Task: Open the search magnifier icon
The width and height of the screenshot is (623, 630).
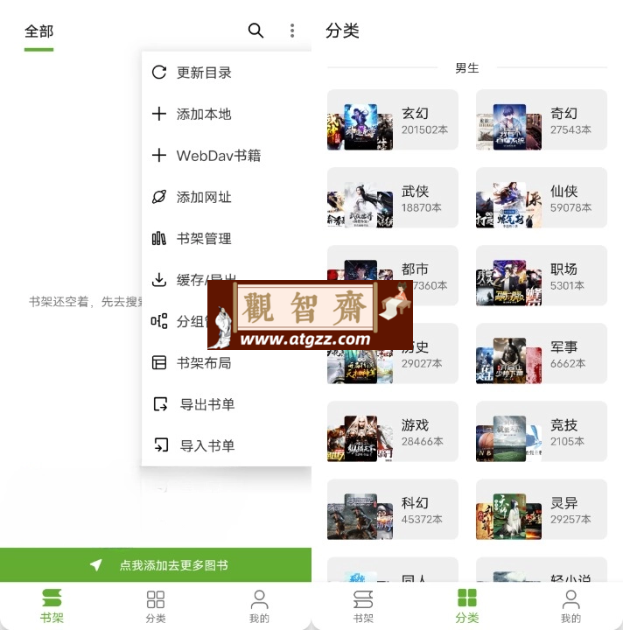Action: coord(255,31)
